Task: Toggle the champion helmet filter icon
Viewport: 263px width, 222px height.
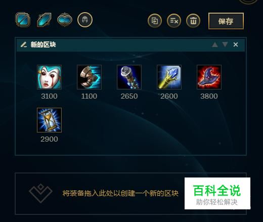Action: tap(85, 20)
